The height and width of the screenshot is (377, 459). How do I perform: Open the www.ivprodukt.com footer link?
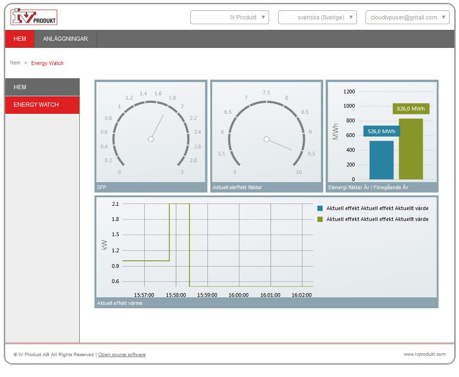tap(425, 354)
